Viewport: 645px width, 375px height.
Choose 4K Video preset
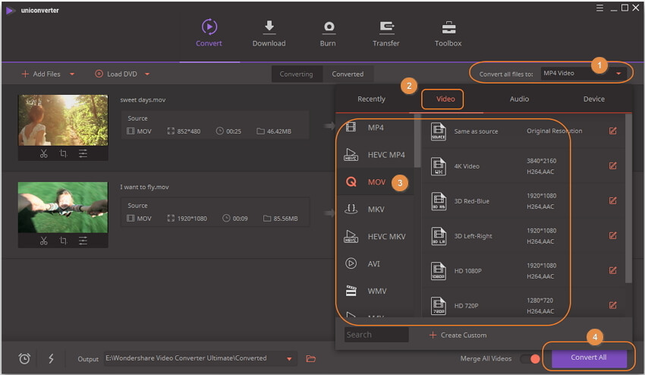(x=522, y=166)
